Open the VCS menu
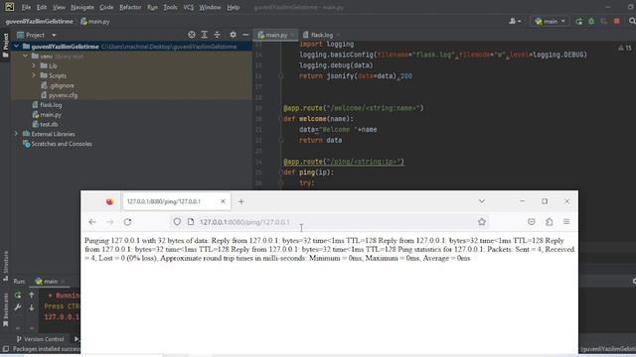 (x=188, y=7)
